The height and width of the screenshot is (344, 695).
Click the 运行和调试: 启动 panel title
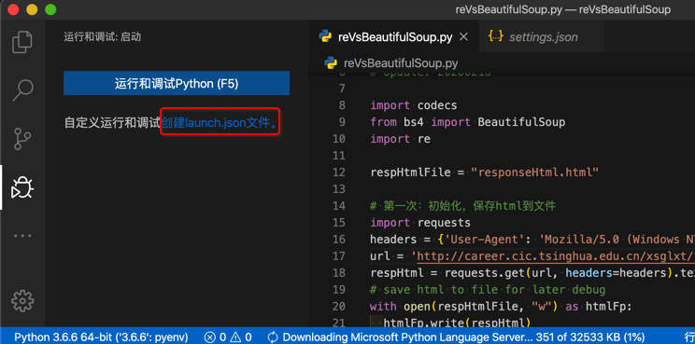point(102,36)
